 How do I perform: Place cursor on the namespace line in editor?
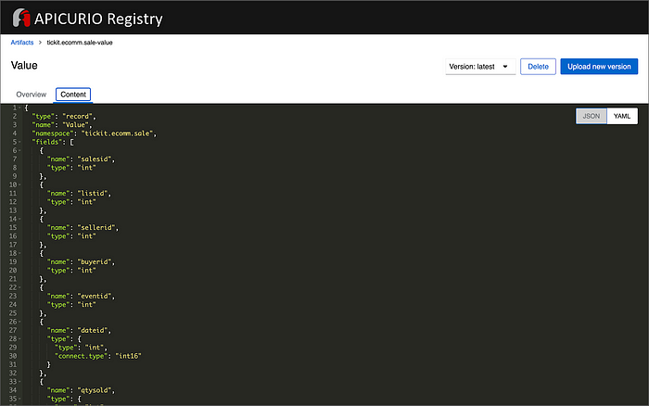95,133
